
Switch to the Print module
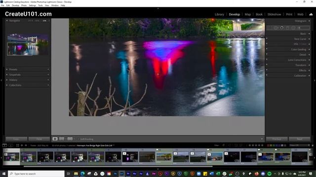[289, 14]
